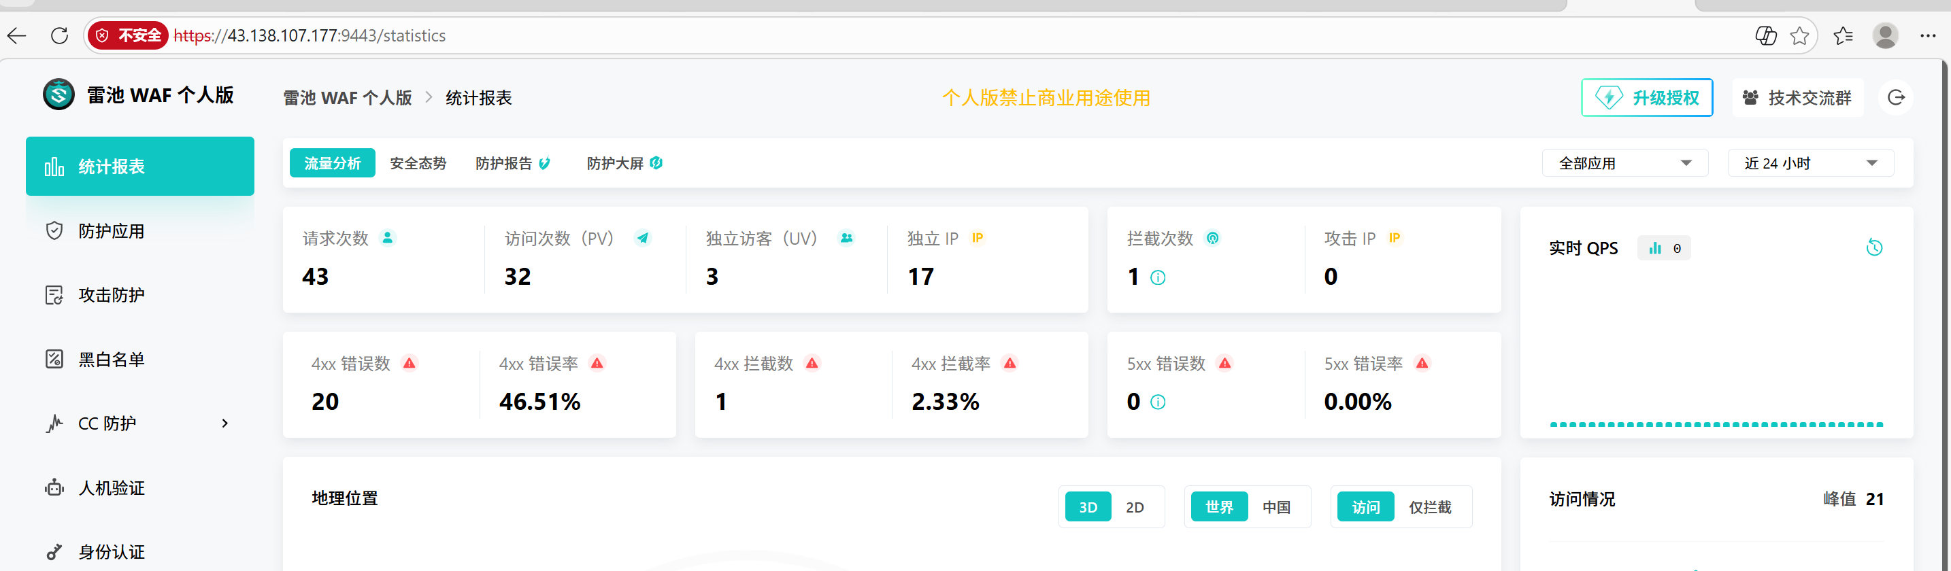This screenshot has width=1951, height=571.
Task: Click the browser address bar URL
Action: (310, 35)
